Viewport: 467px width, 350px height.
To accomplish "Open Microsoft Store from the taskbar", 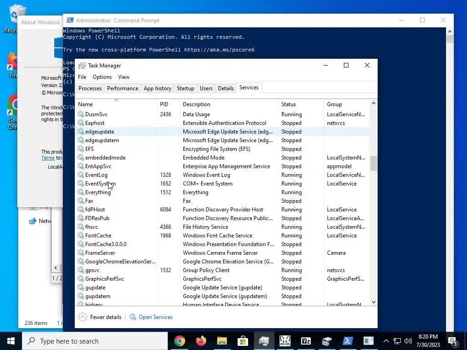I will click(x=243, y=341).
